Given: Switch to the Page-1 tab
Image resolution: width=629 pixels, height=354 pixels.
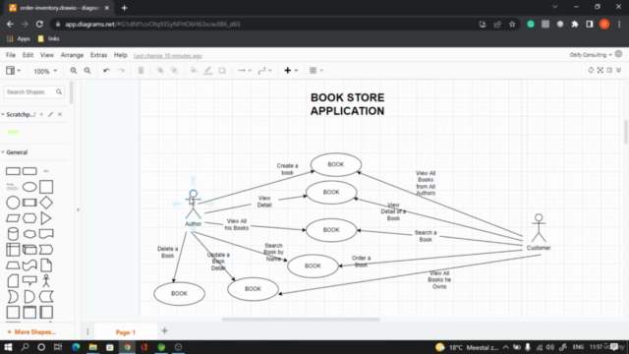Looking at the screenshot, I should coord(126,332).
